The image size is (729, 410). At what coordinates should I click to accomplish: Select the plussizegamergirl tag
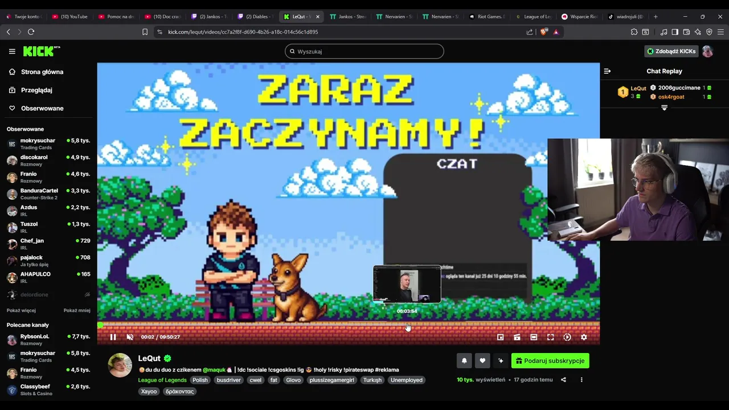coord(332,380)
